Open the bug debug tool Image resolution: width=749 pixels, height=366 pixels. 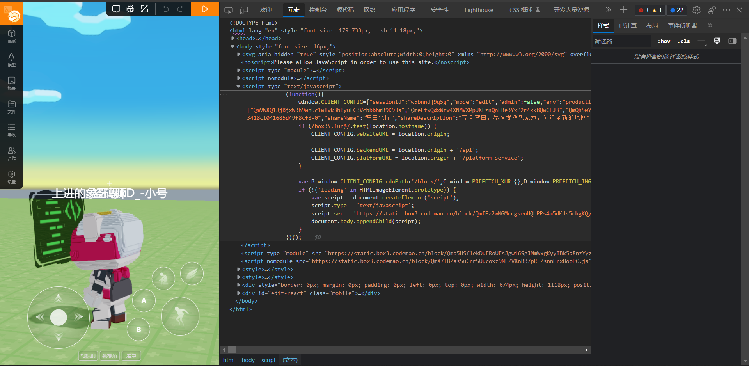point(130,9)
